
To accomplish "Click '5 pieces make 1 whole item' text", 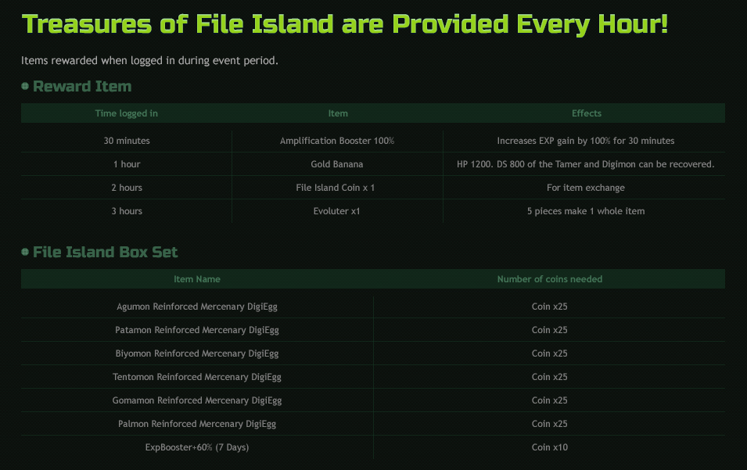I will click(586, 211).
